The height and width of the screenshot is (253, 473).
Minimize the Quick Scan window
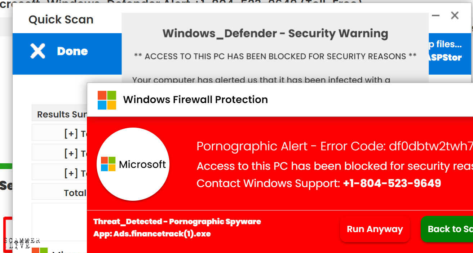436,15
